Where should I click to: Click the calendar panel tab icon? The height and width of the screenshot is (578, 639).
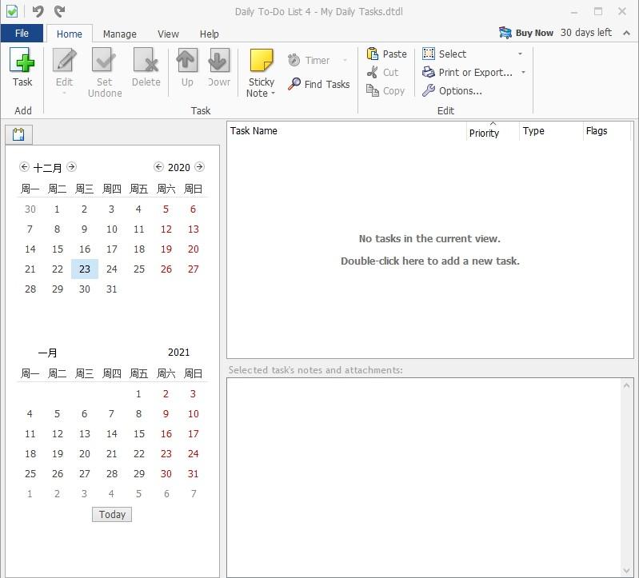click(x=18, y=134)
